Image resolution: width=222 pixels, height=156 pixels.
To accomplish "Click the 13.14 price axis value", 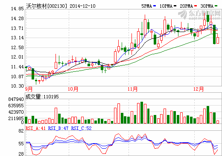I will (18, 38).
